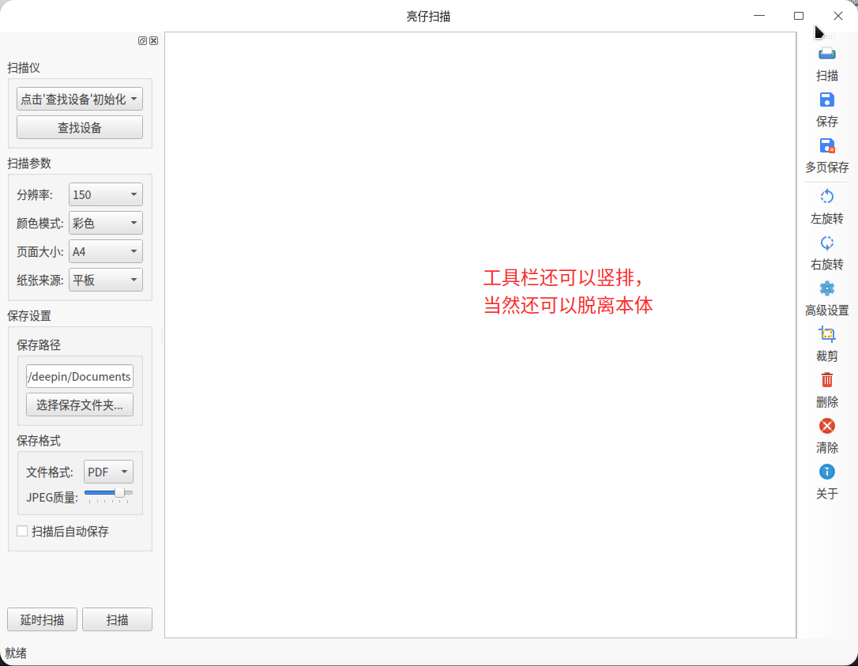
Task: Select the crop tool (裁剪)
Action: (827, 334)
